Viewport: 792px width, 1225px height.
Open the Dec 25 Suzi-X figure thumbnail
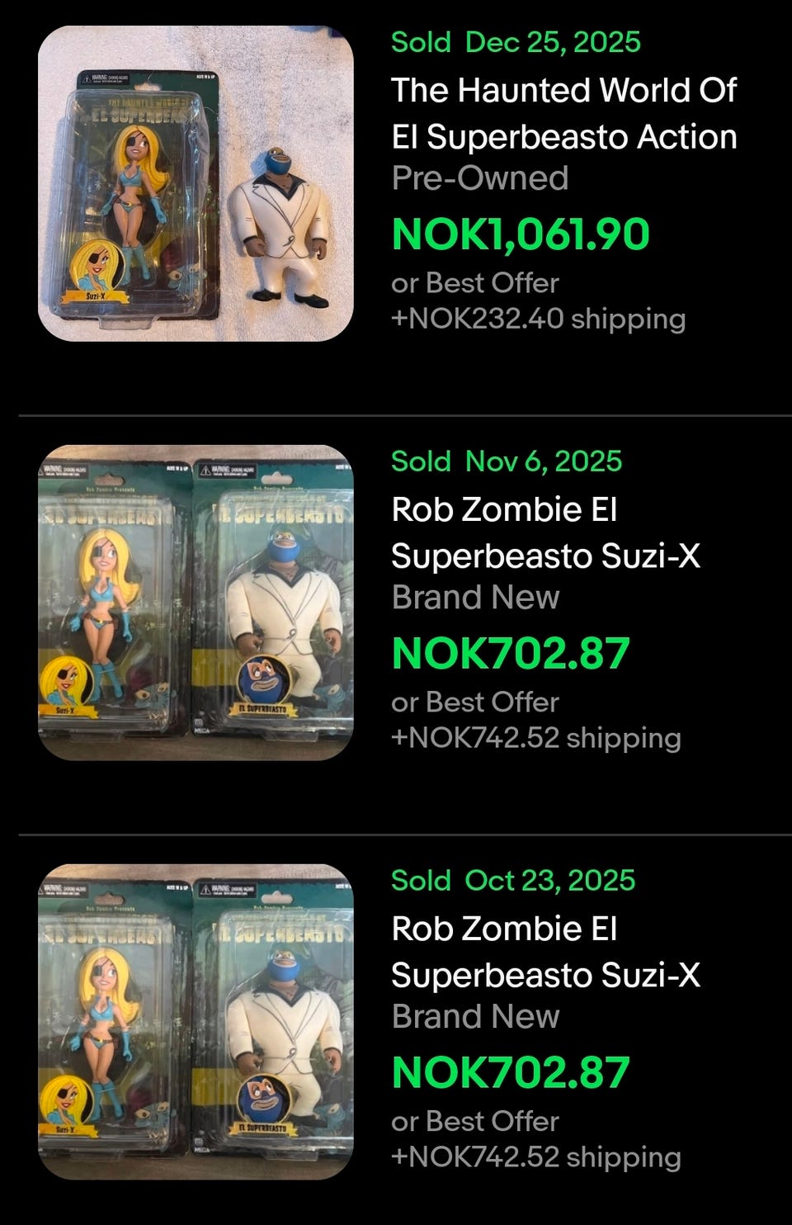(196, 183)
